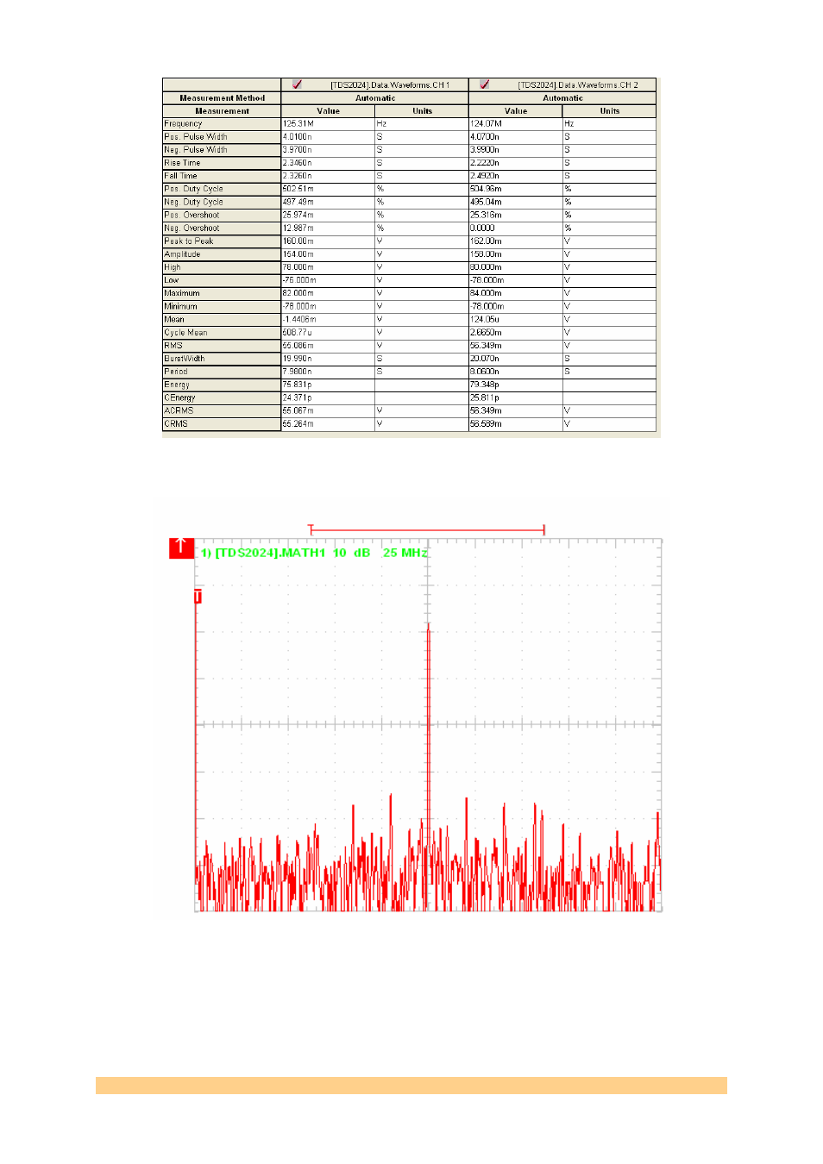
Task: Select the CEnergy row label
Action: [222, 397]
